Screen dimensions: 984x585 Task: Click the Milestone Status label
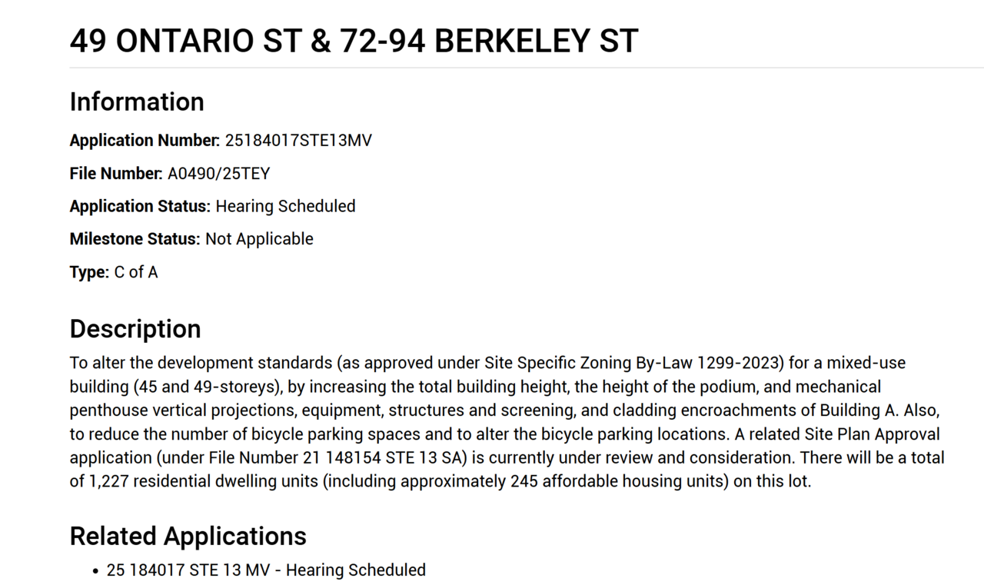tap(135, 239)
